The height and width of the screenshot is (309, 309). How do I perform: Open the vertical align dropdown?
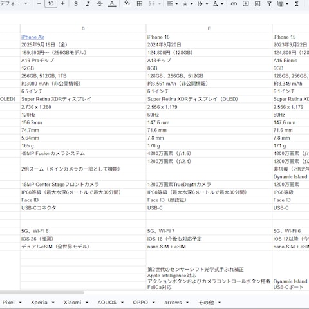tap(187, 4)
